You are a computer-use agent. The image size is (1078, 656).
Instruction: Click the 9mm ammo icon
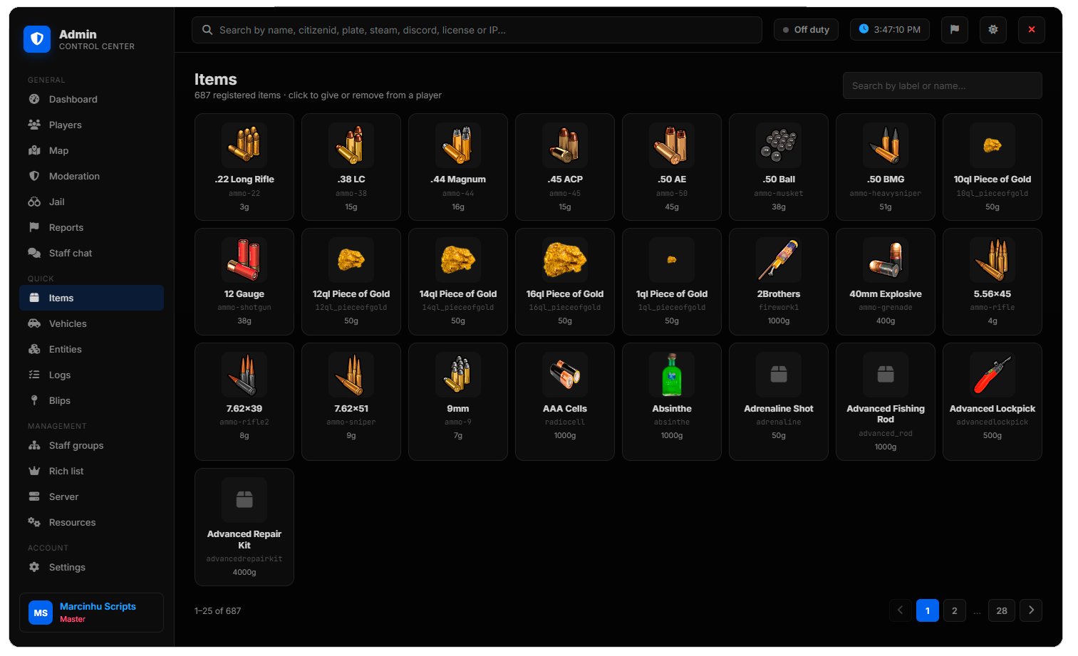458,374
